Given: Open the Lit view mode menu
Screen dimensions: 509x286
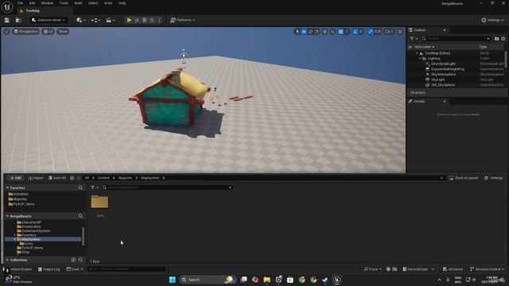Looking at the screenshot, I should point(49,32).
